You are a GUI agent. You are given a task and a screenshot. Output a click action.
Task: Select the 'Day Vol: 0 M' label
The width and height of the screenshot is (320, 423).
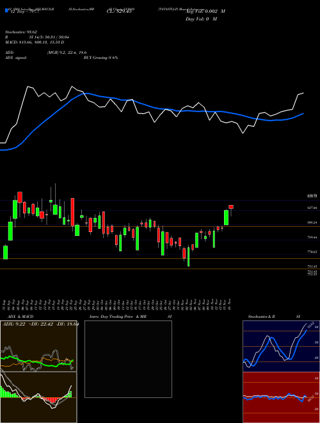[201, 19]
